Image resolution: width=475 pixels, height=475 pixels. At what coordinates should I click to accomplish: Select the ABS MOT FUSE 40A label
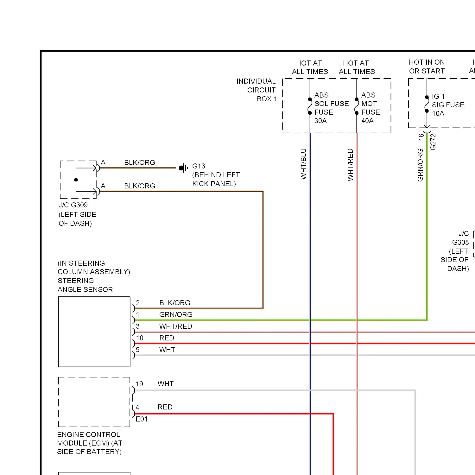(370, 108)
